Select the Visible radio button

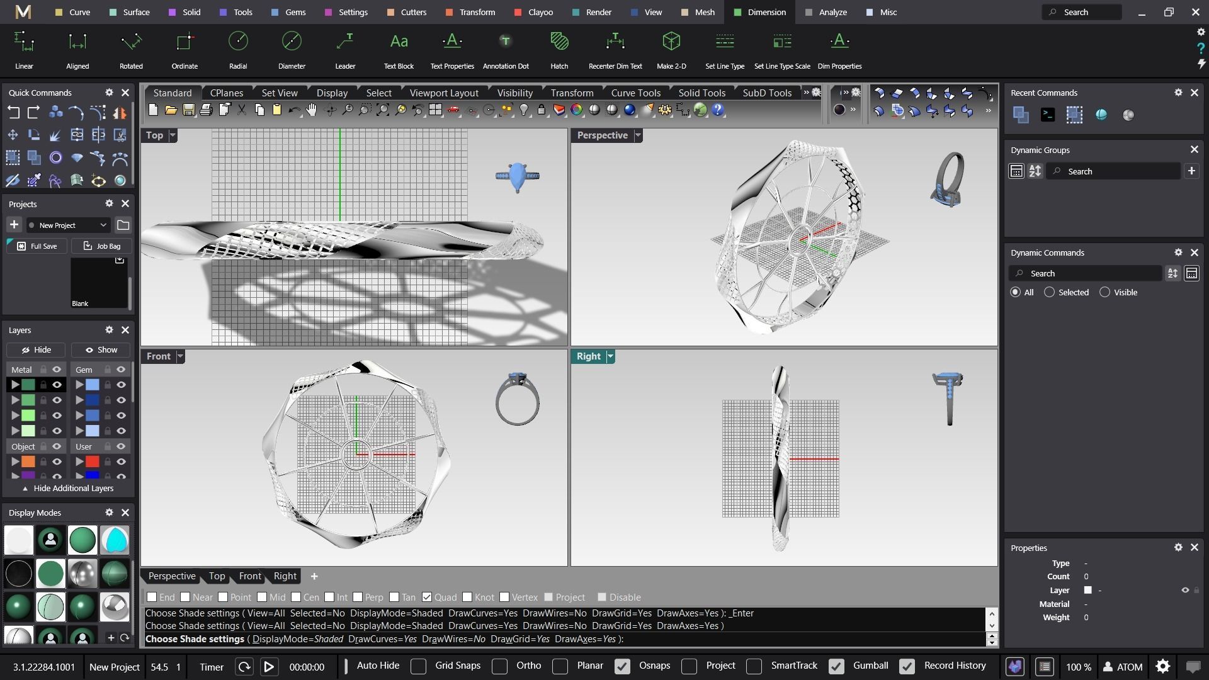click(x=1104, y=292)
